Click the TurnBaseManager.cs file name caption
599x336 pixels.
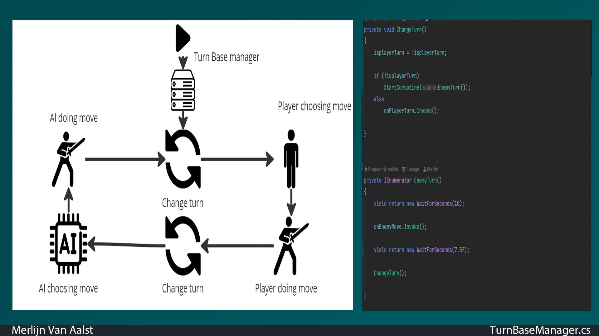pyautogui.click(x=540, y=330)
